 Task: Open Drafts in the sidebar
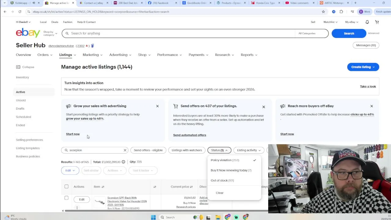[x=20, y=108]
